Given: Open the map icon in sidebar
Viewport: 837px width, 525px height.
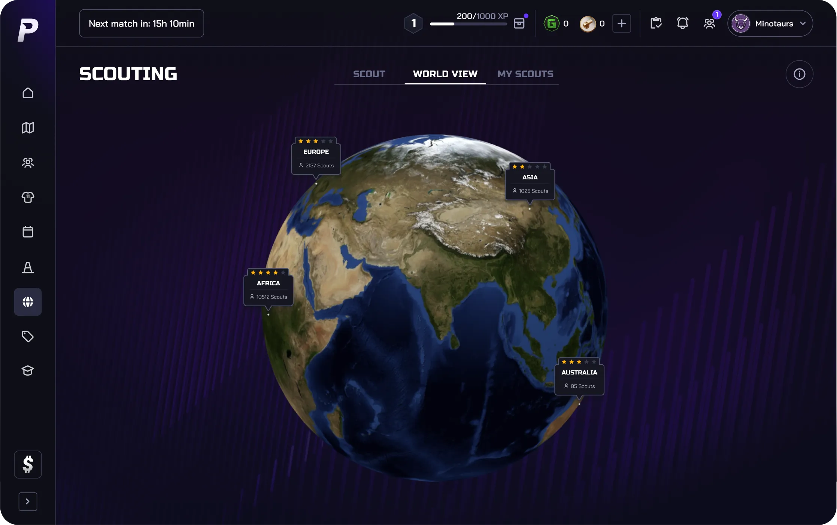Looking at the screenshot, I should 28,128.
